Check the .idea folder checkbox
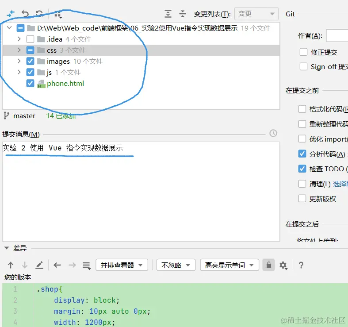Image resolution: width=348 pixels, height=327 pixels. 30,39
